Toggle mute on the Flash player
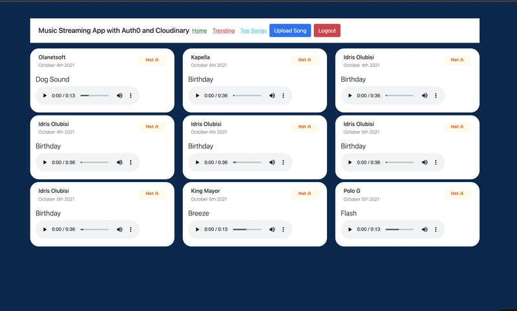Image resolution: width=517 pixels, height=311 pixels. (x=425, y=229)
